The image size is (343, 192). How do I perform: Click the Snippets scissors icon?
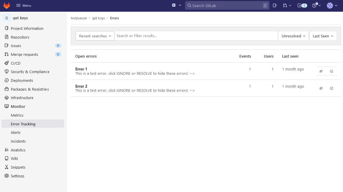[x=7, y=167]
